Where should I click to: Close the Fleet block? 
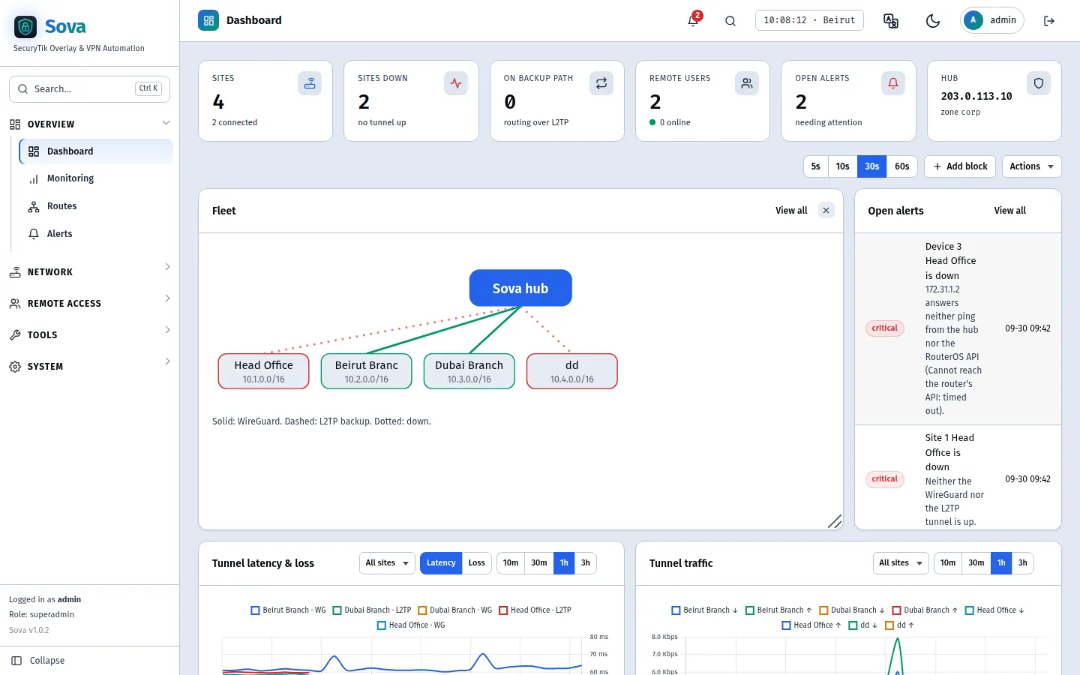click(x=826, y=211)
